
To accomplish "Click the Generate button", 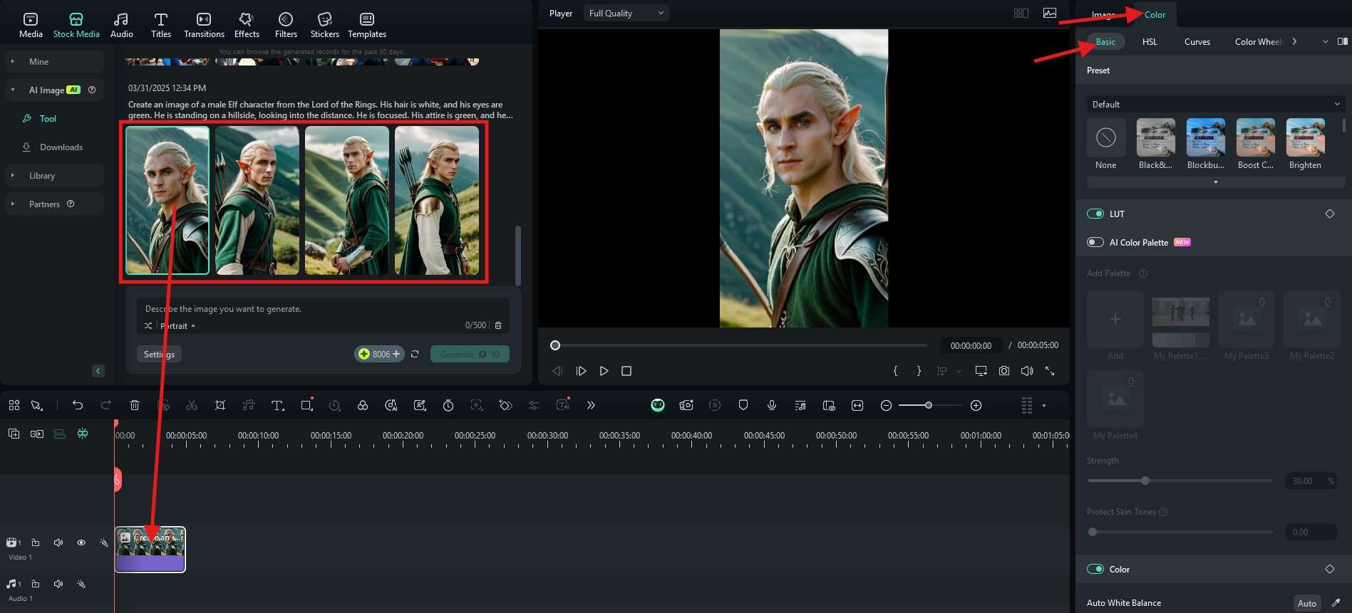I will point(470,354).
